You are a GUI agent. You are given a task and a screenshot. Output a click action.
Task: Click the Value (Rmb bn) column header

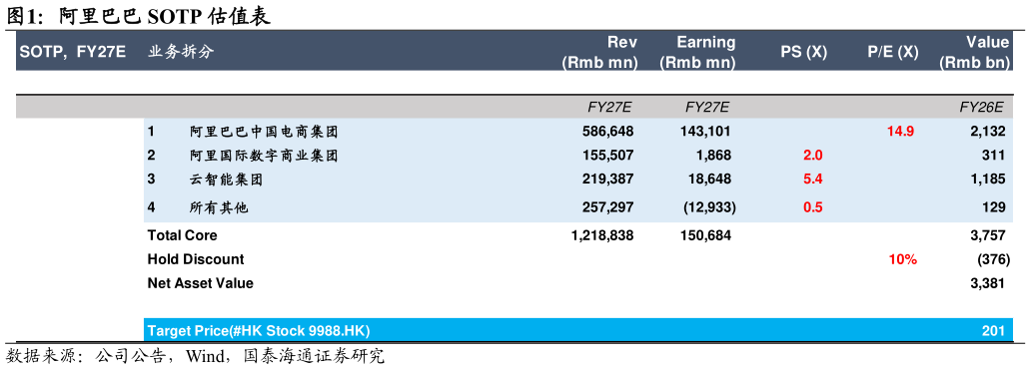coord(974,52)
